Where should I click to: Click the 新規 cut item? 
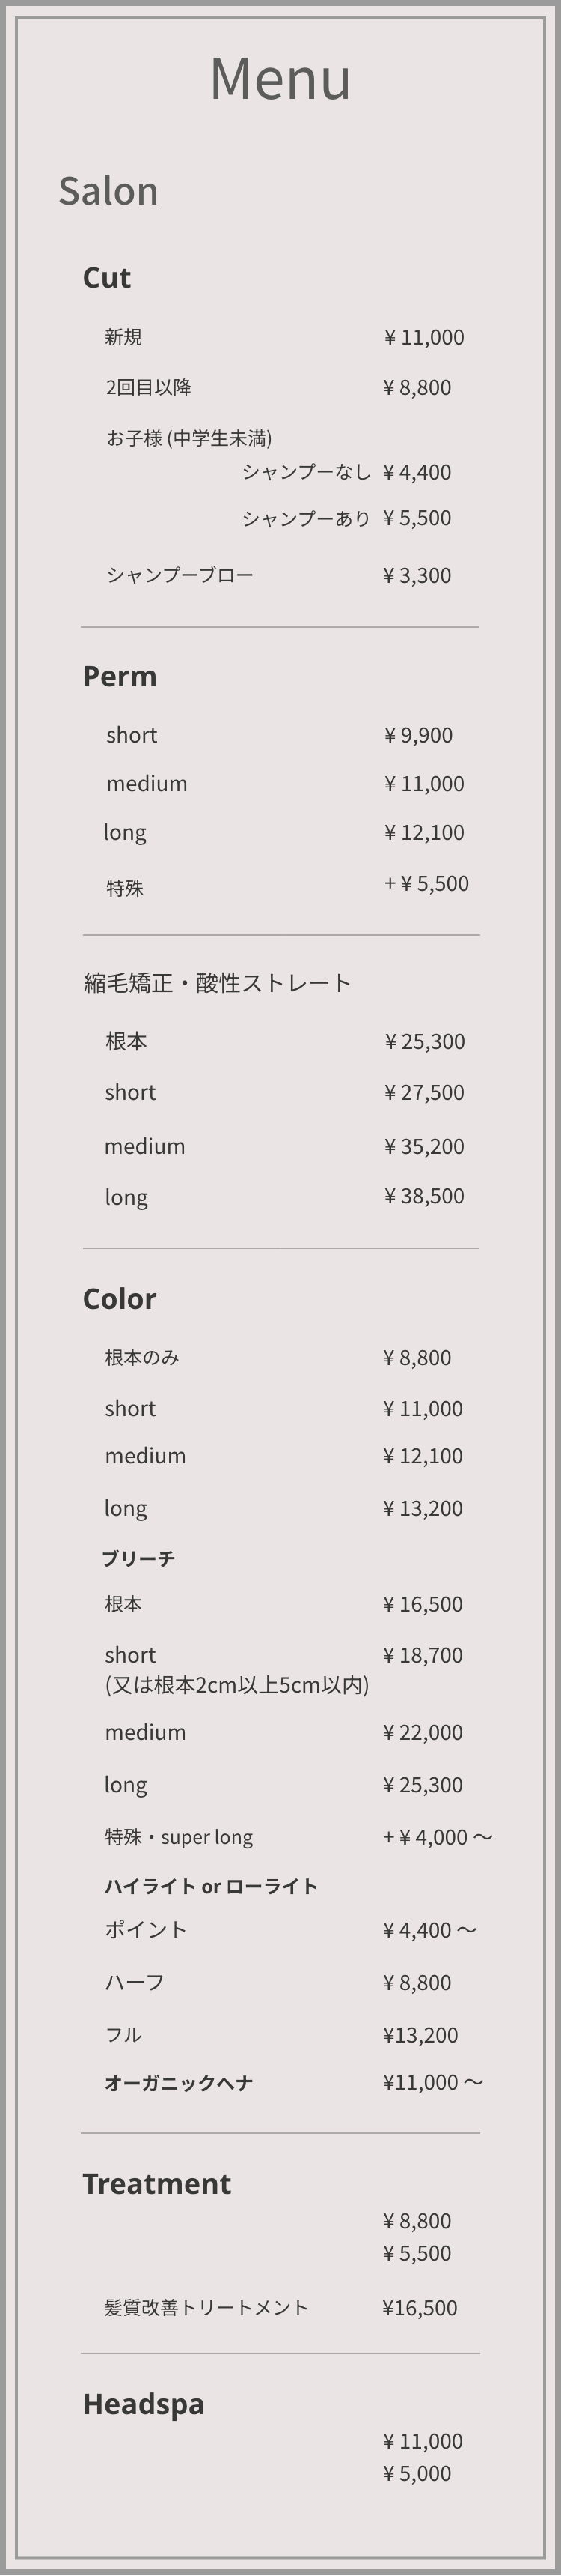pos(123,337)
